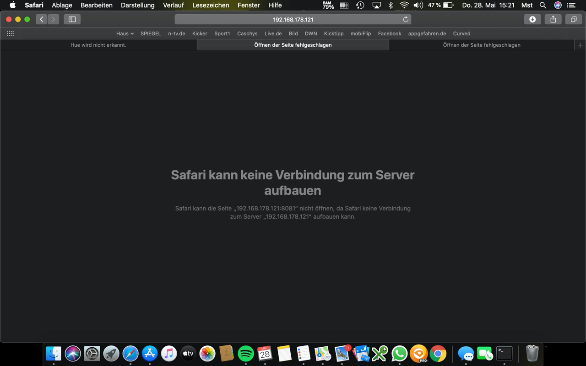Add a new tab with the plus button
This screenshot has height=366, width=586.
click(x=580, y=45)
